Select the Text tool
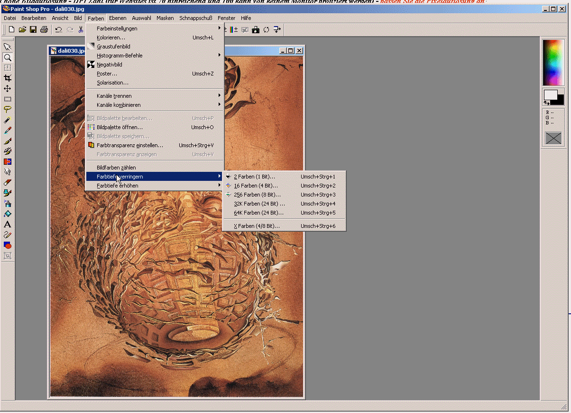Image resolution: width=571 pixels, height=413 pixels. (x=8, y=224)
